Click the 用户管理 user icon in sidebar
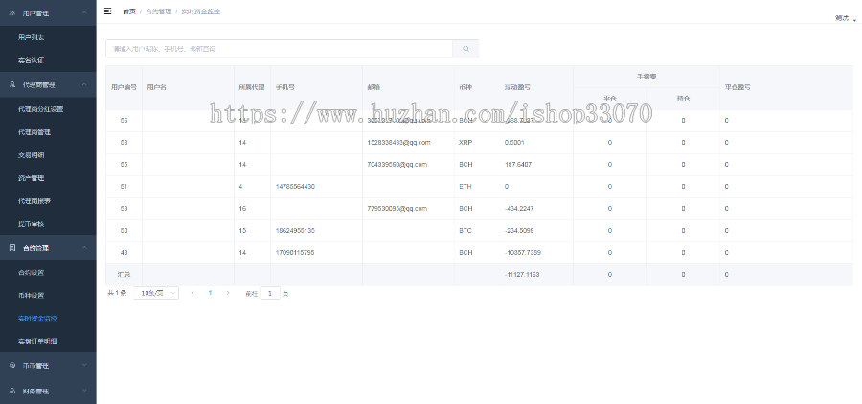This screenshot has height=404, width=862. click(x=12, y=12)
